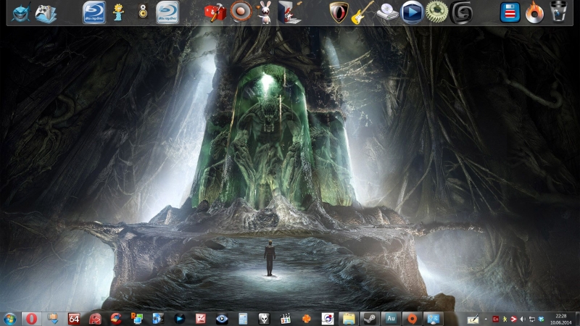Open the Recycle Bin in the dock
Image resolution: width=580 pixels, height=326 pixels.
(x=558, y=12)
